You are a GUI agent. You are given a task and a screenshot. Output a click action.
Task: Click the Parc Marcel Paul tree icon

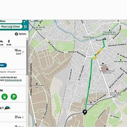coord(121,60)
